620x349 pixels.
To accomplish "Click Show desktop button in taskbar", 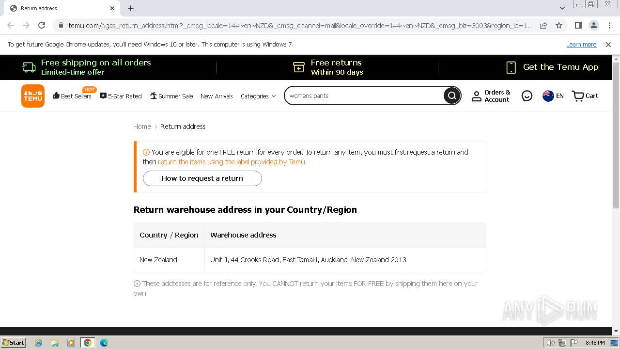I will 615,343.
